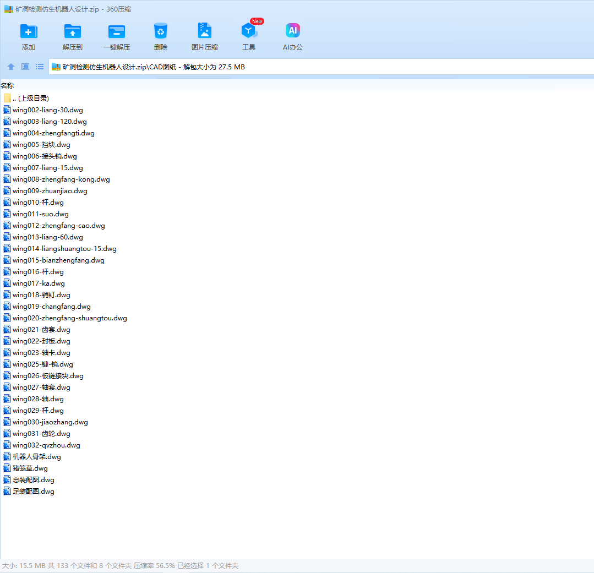Switch to thumbnail view icon

[x=25, y=67]
